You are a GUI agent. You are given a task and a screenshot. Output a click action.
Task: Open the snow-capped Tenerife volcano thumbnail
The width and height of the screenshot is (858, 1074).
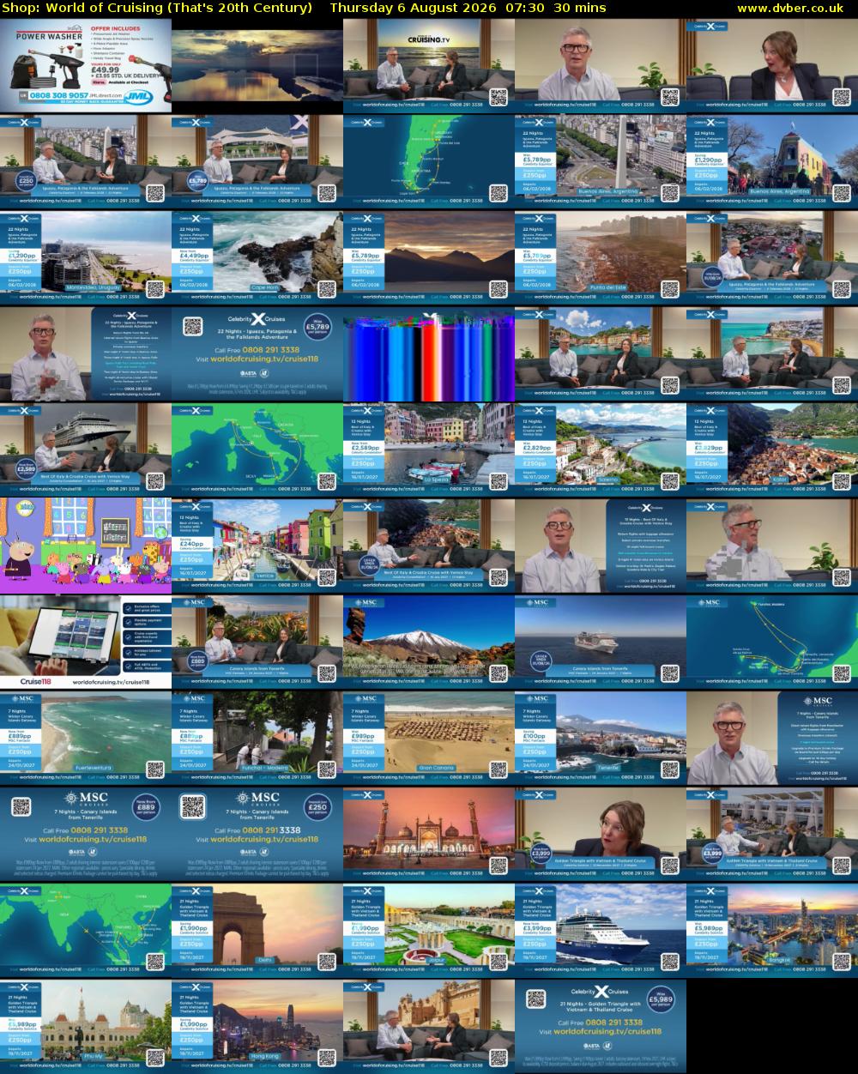429,643
